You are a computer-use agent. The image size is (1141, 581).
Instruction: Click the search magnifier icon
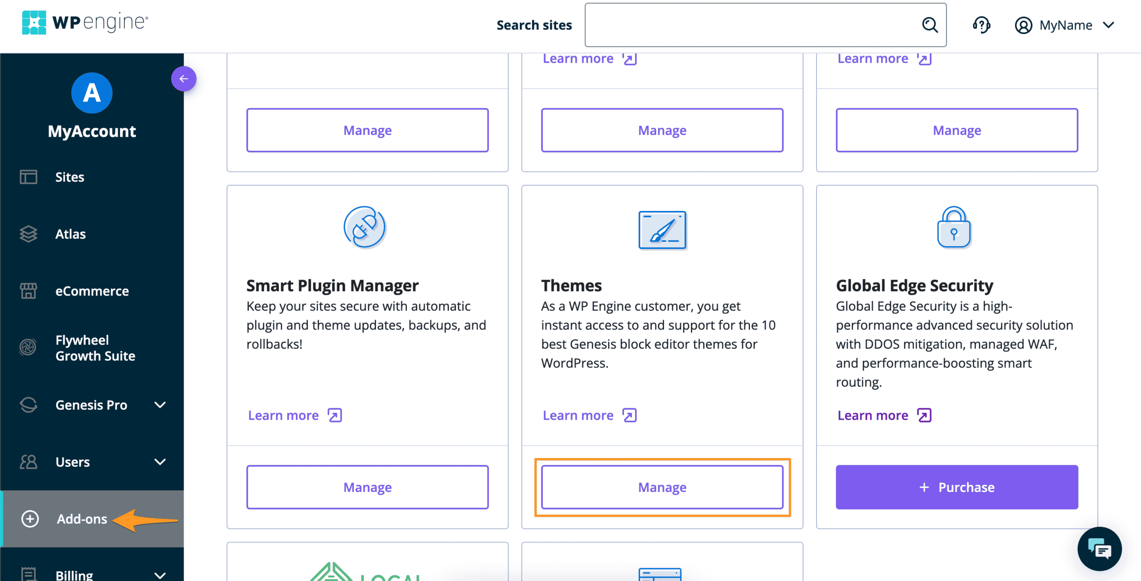pos(930,25)
